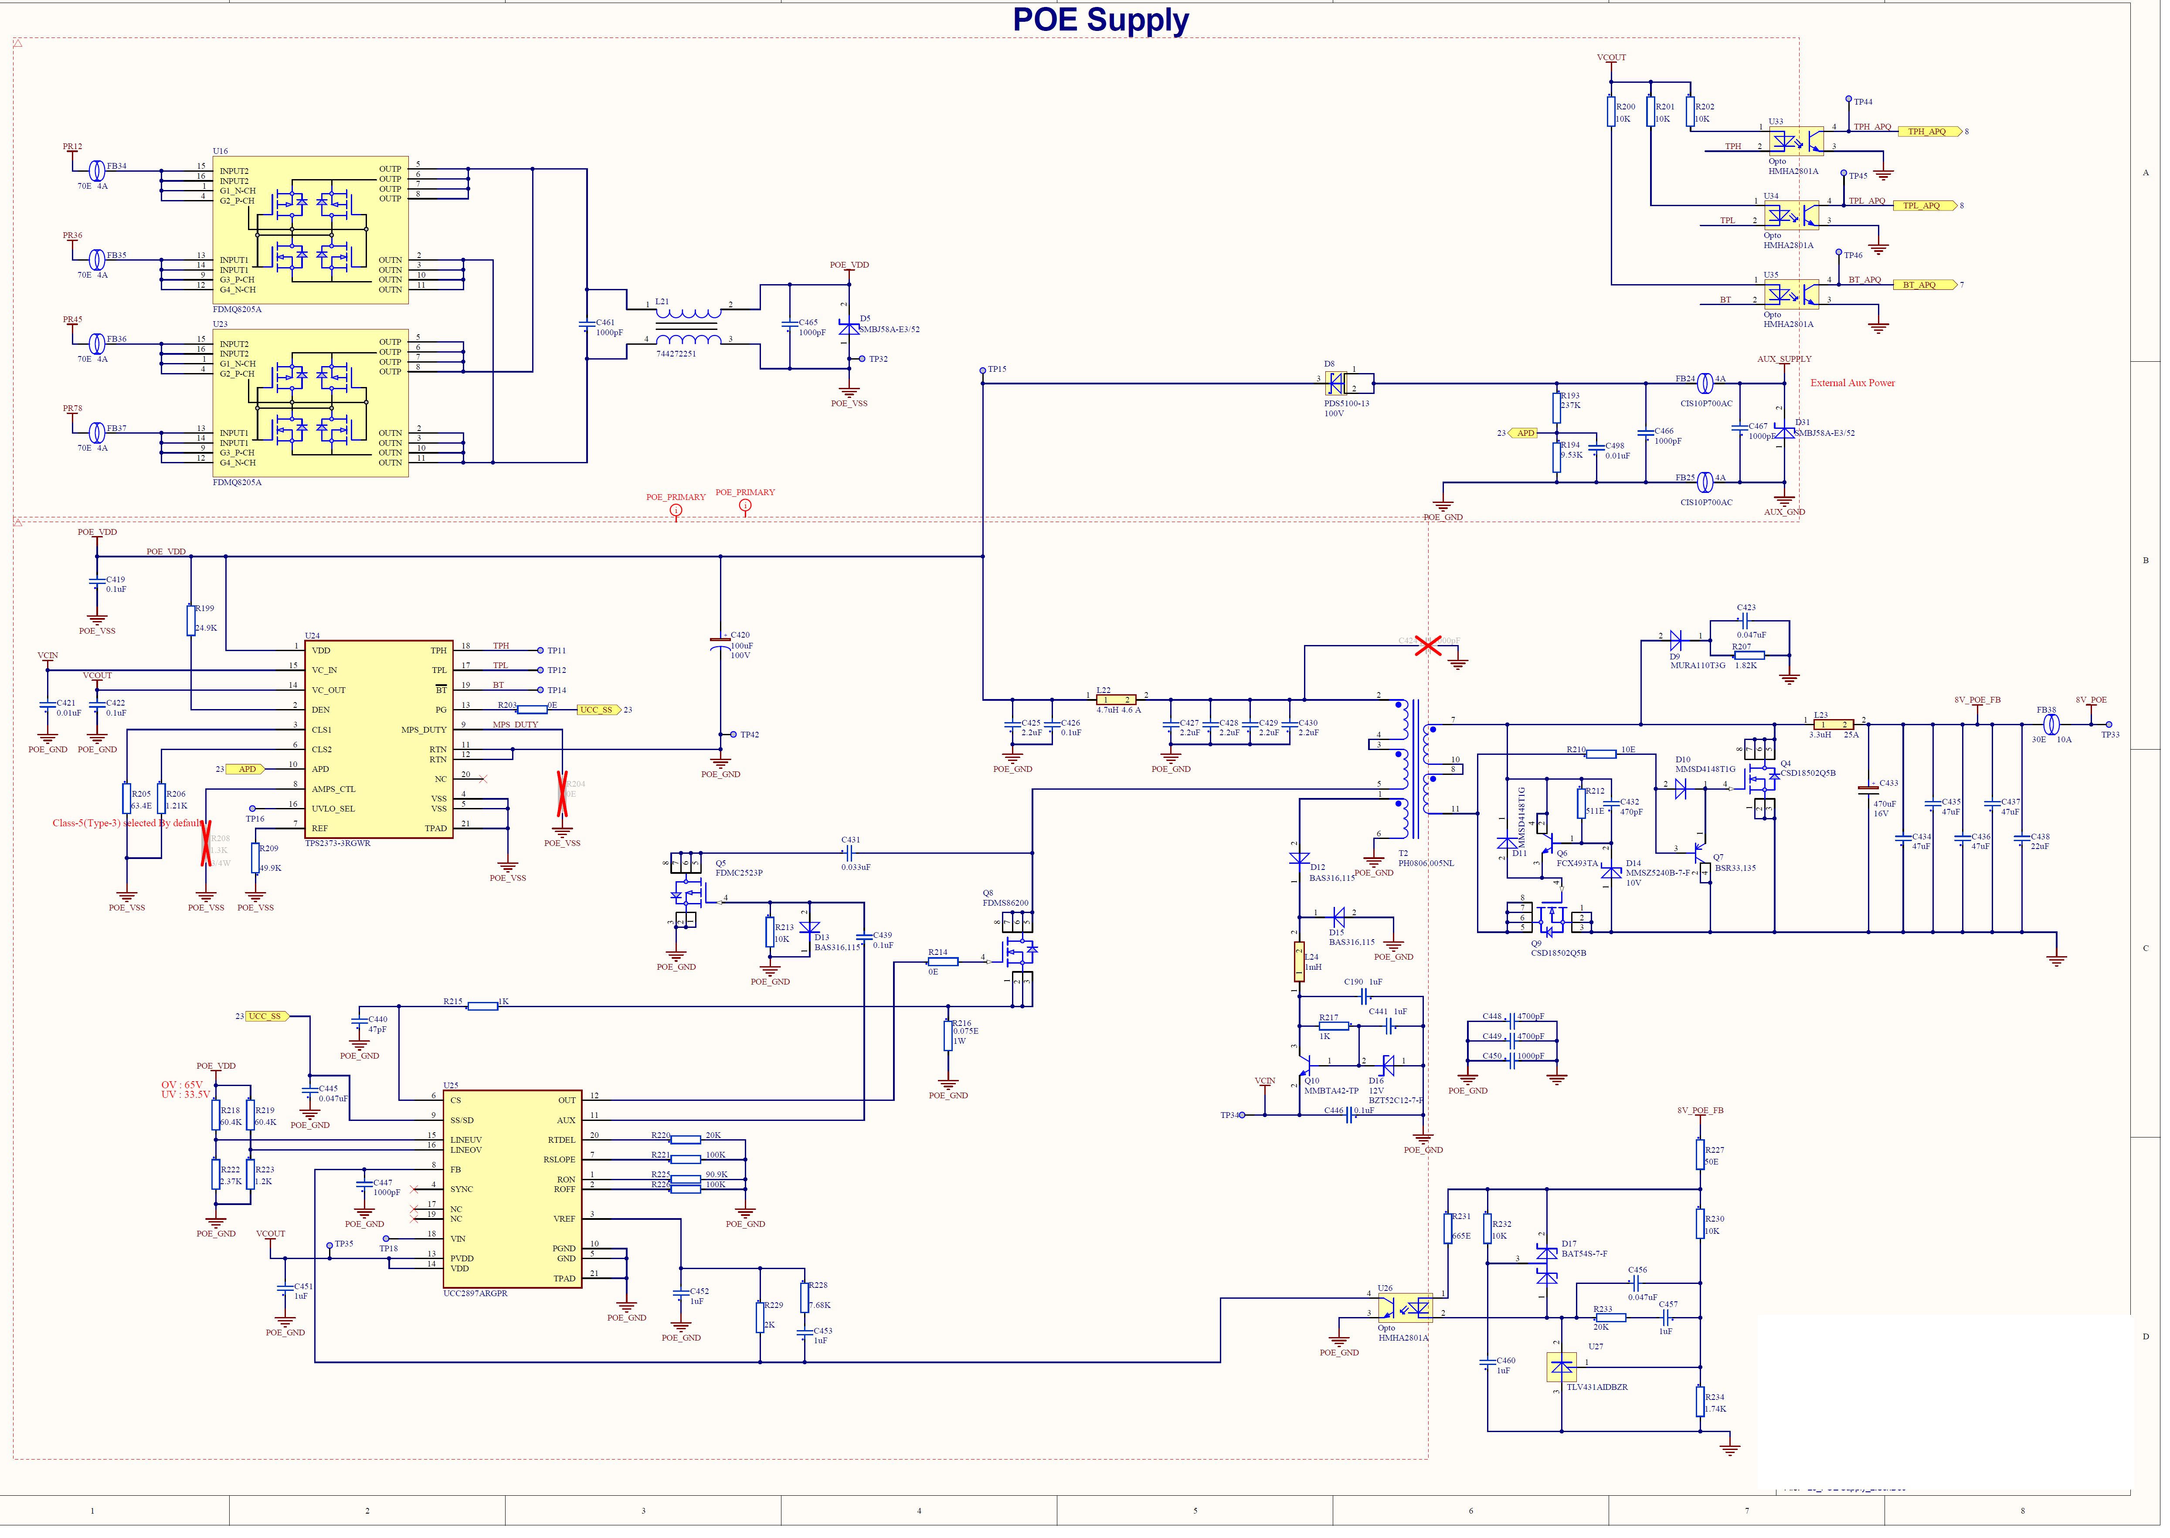
Task: Click the External Aux Power annotation text
Action: click(x=1854, y=384)
